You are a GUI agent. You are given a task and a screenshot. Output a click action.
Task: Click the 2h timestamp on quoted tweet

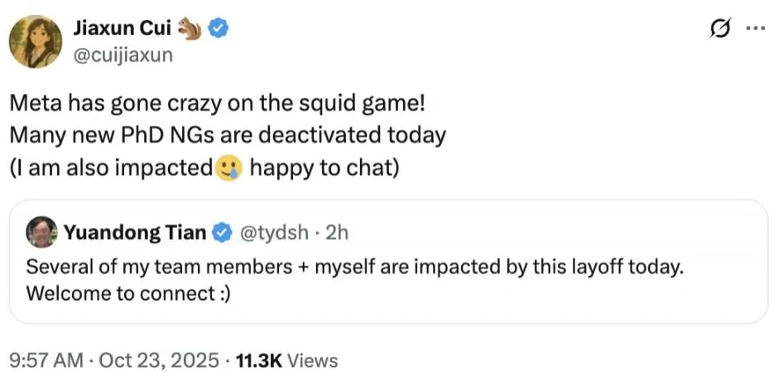click(336, 234)
